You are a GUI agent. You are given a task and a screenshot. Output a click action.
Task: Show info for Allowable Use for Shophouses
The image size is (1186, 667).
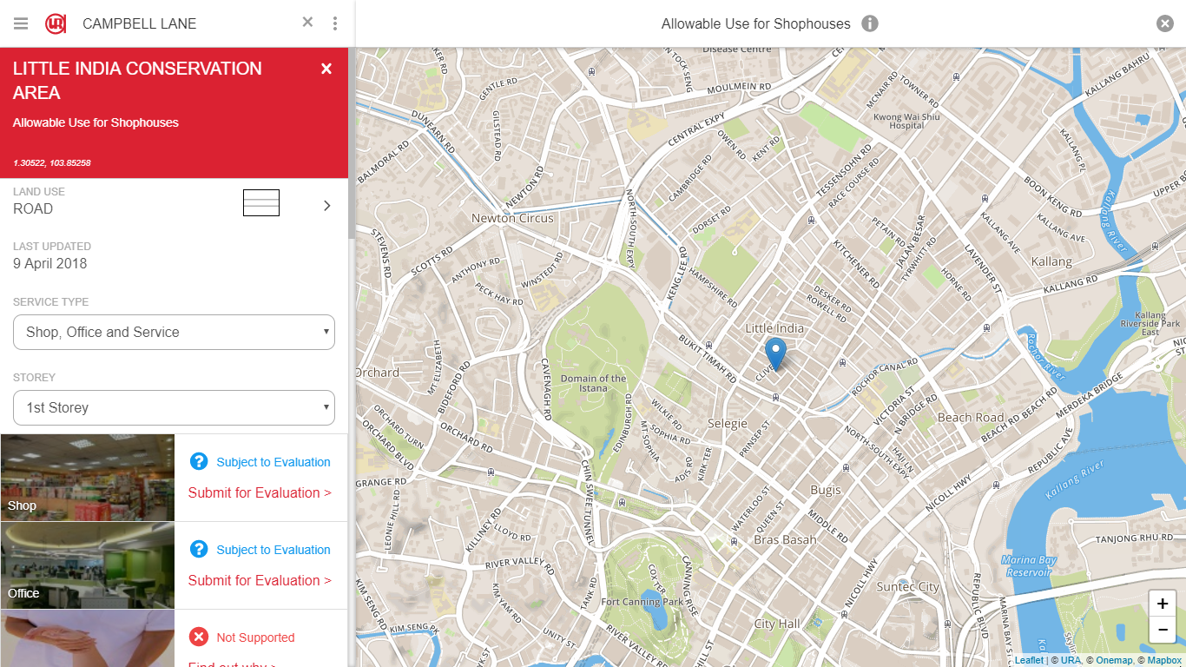click(x=870, y=23)
